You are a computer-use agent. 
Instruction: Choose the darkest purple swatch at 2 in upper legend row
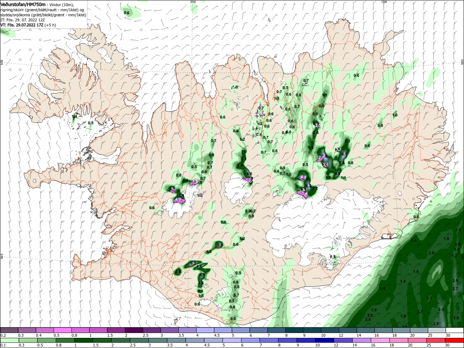coord(134,330)
